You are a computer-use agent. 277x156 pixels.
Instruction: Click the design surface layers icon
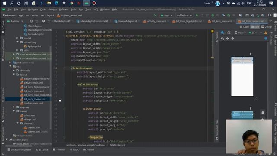[x=222, y=32]
